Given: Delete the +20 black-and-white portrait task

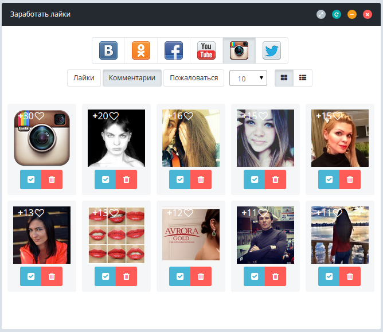Looking at the screenshot, I should coord(126,179).
